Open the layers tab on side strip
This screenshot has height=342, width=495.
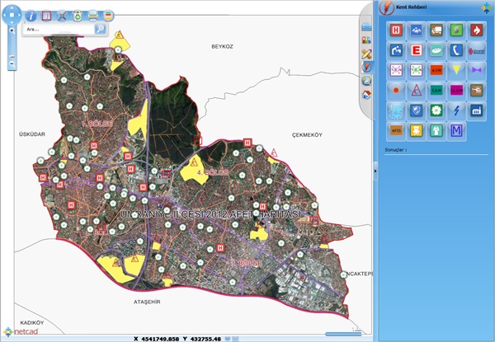pos(366,27)
